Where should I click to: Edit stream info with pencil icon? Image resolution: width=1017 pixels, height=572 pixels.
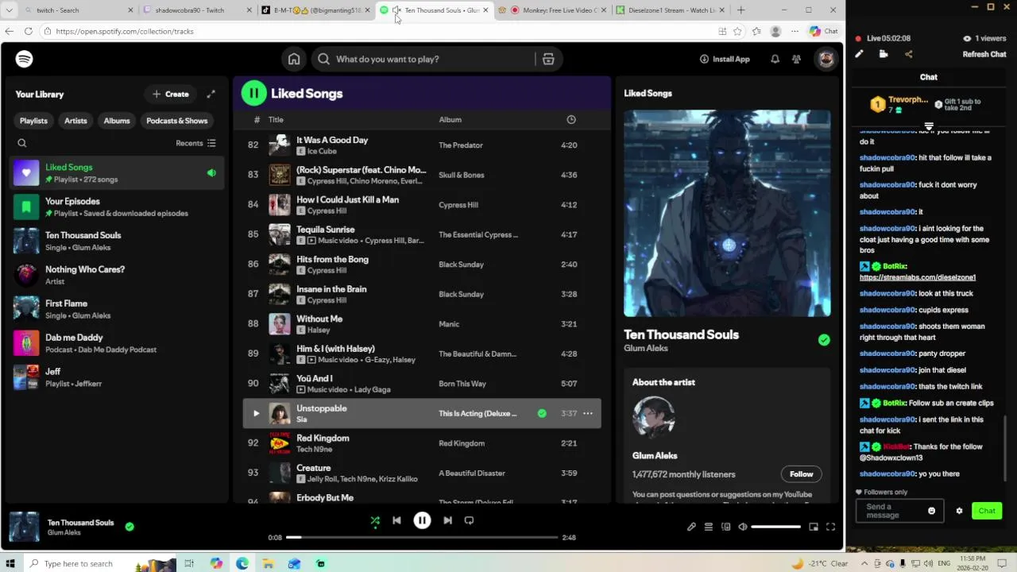click(x=859, y=54)
